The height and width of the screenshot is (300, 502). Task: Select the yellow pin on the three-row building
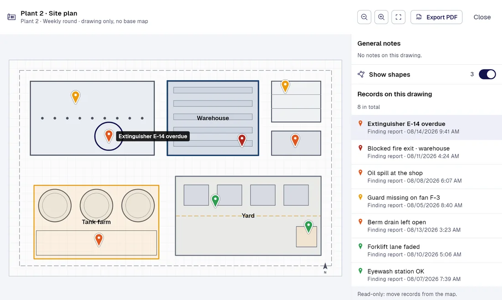[285, 86]
